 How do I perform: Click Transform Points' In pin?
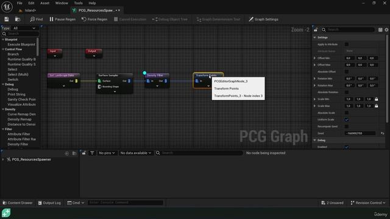coord(197,81)
